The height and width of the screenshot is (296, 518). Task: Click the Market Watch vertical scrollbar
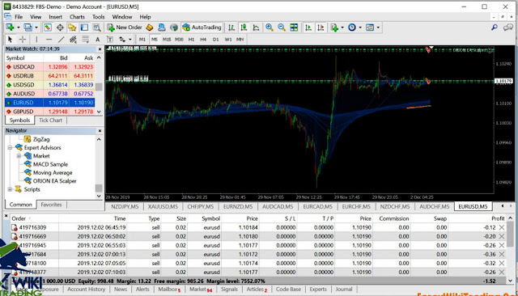[99, 84]
